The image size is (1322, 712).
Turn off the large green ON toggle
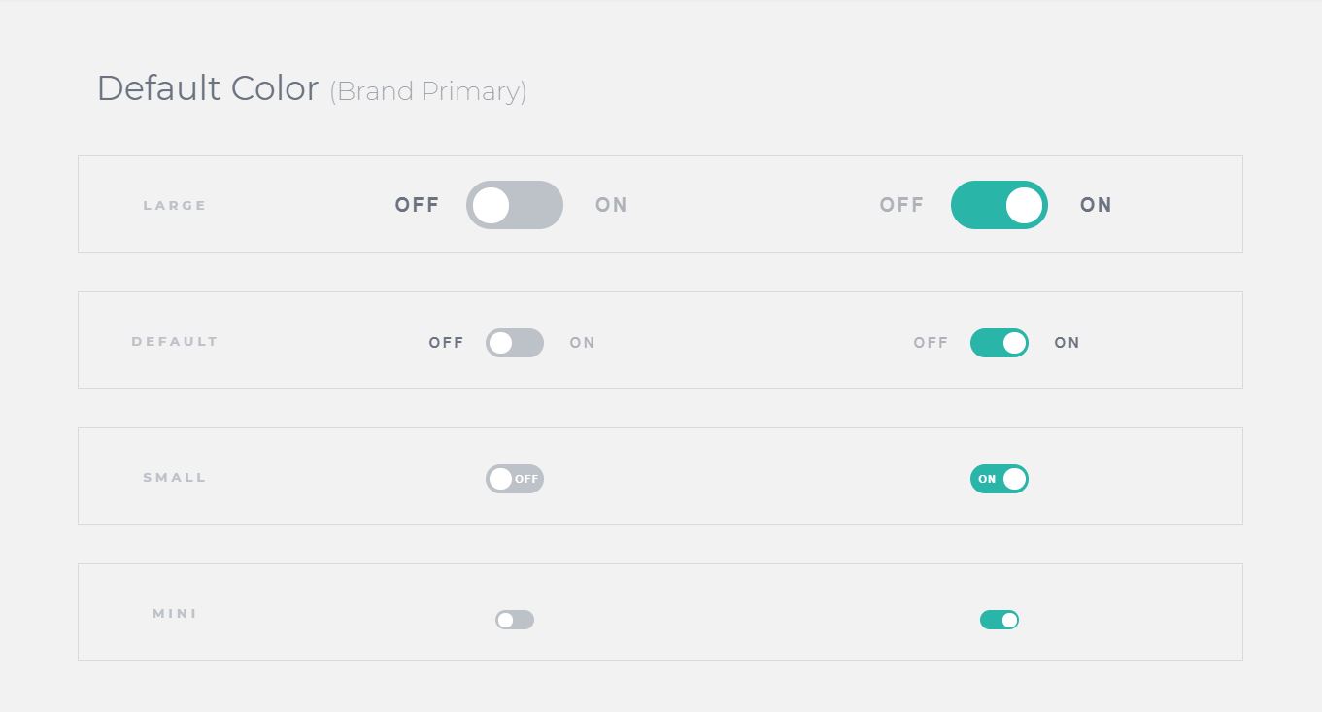click(1000, 205)
